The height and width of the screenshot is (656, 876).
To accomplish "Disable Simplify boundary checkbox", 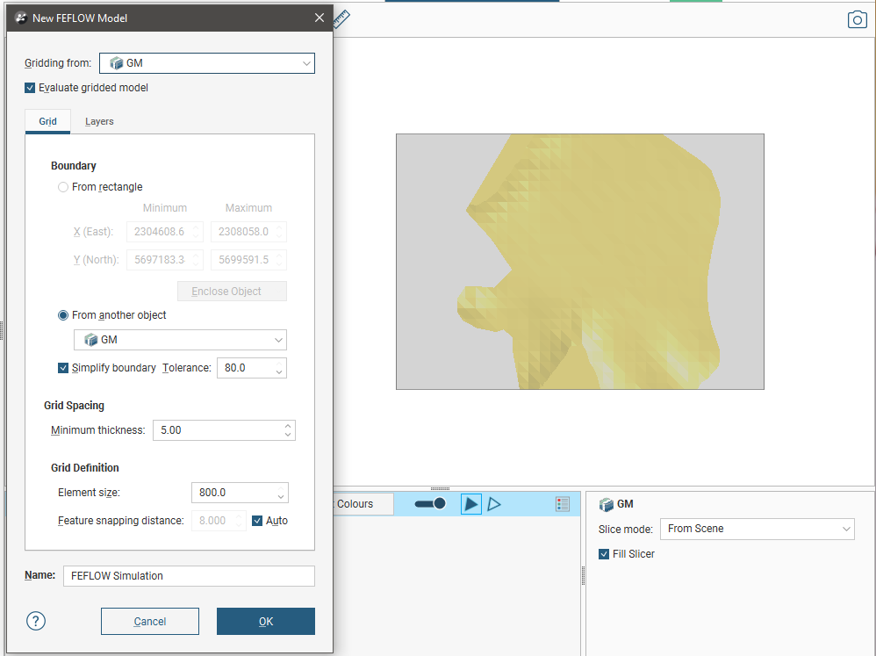I will pos(63,368).
